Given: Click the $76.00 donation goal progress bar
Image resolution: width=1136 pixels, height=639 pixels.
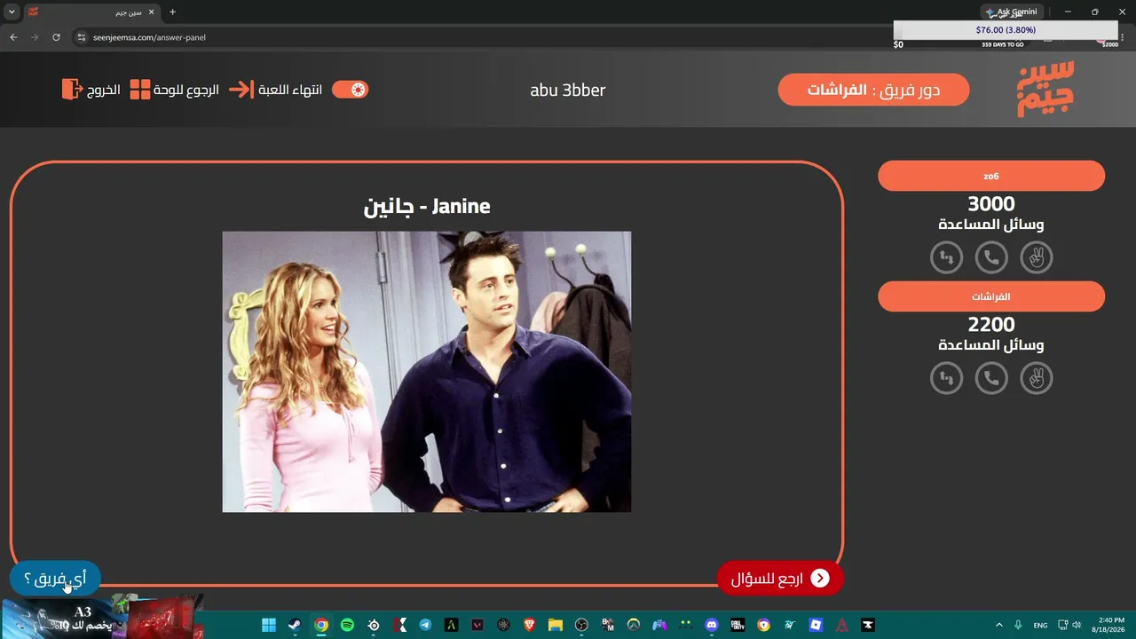Looking at the screenshot, I should click(1006, 30).
